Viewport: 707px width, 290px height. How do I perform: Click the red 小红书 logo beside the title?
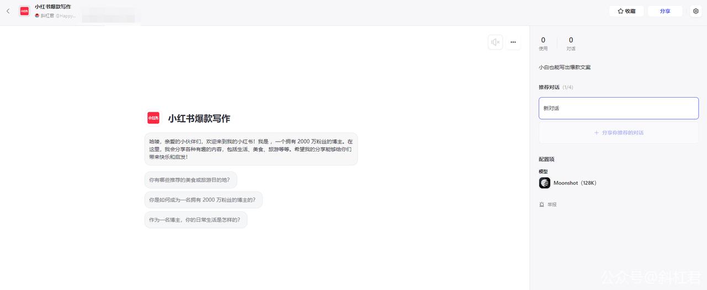pyautogui.click(x=154, y=118)
